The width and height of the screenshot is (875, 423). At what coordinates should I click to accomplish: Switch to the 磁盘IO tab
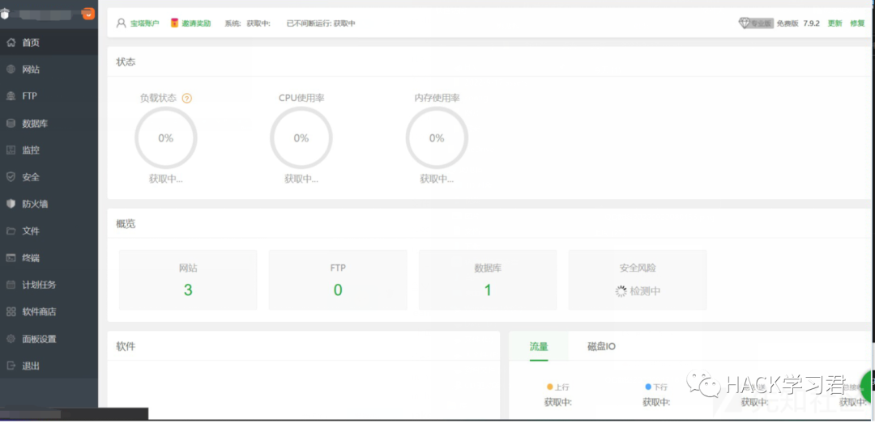[x=601, y=347]
